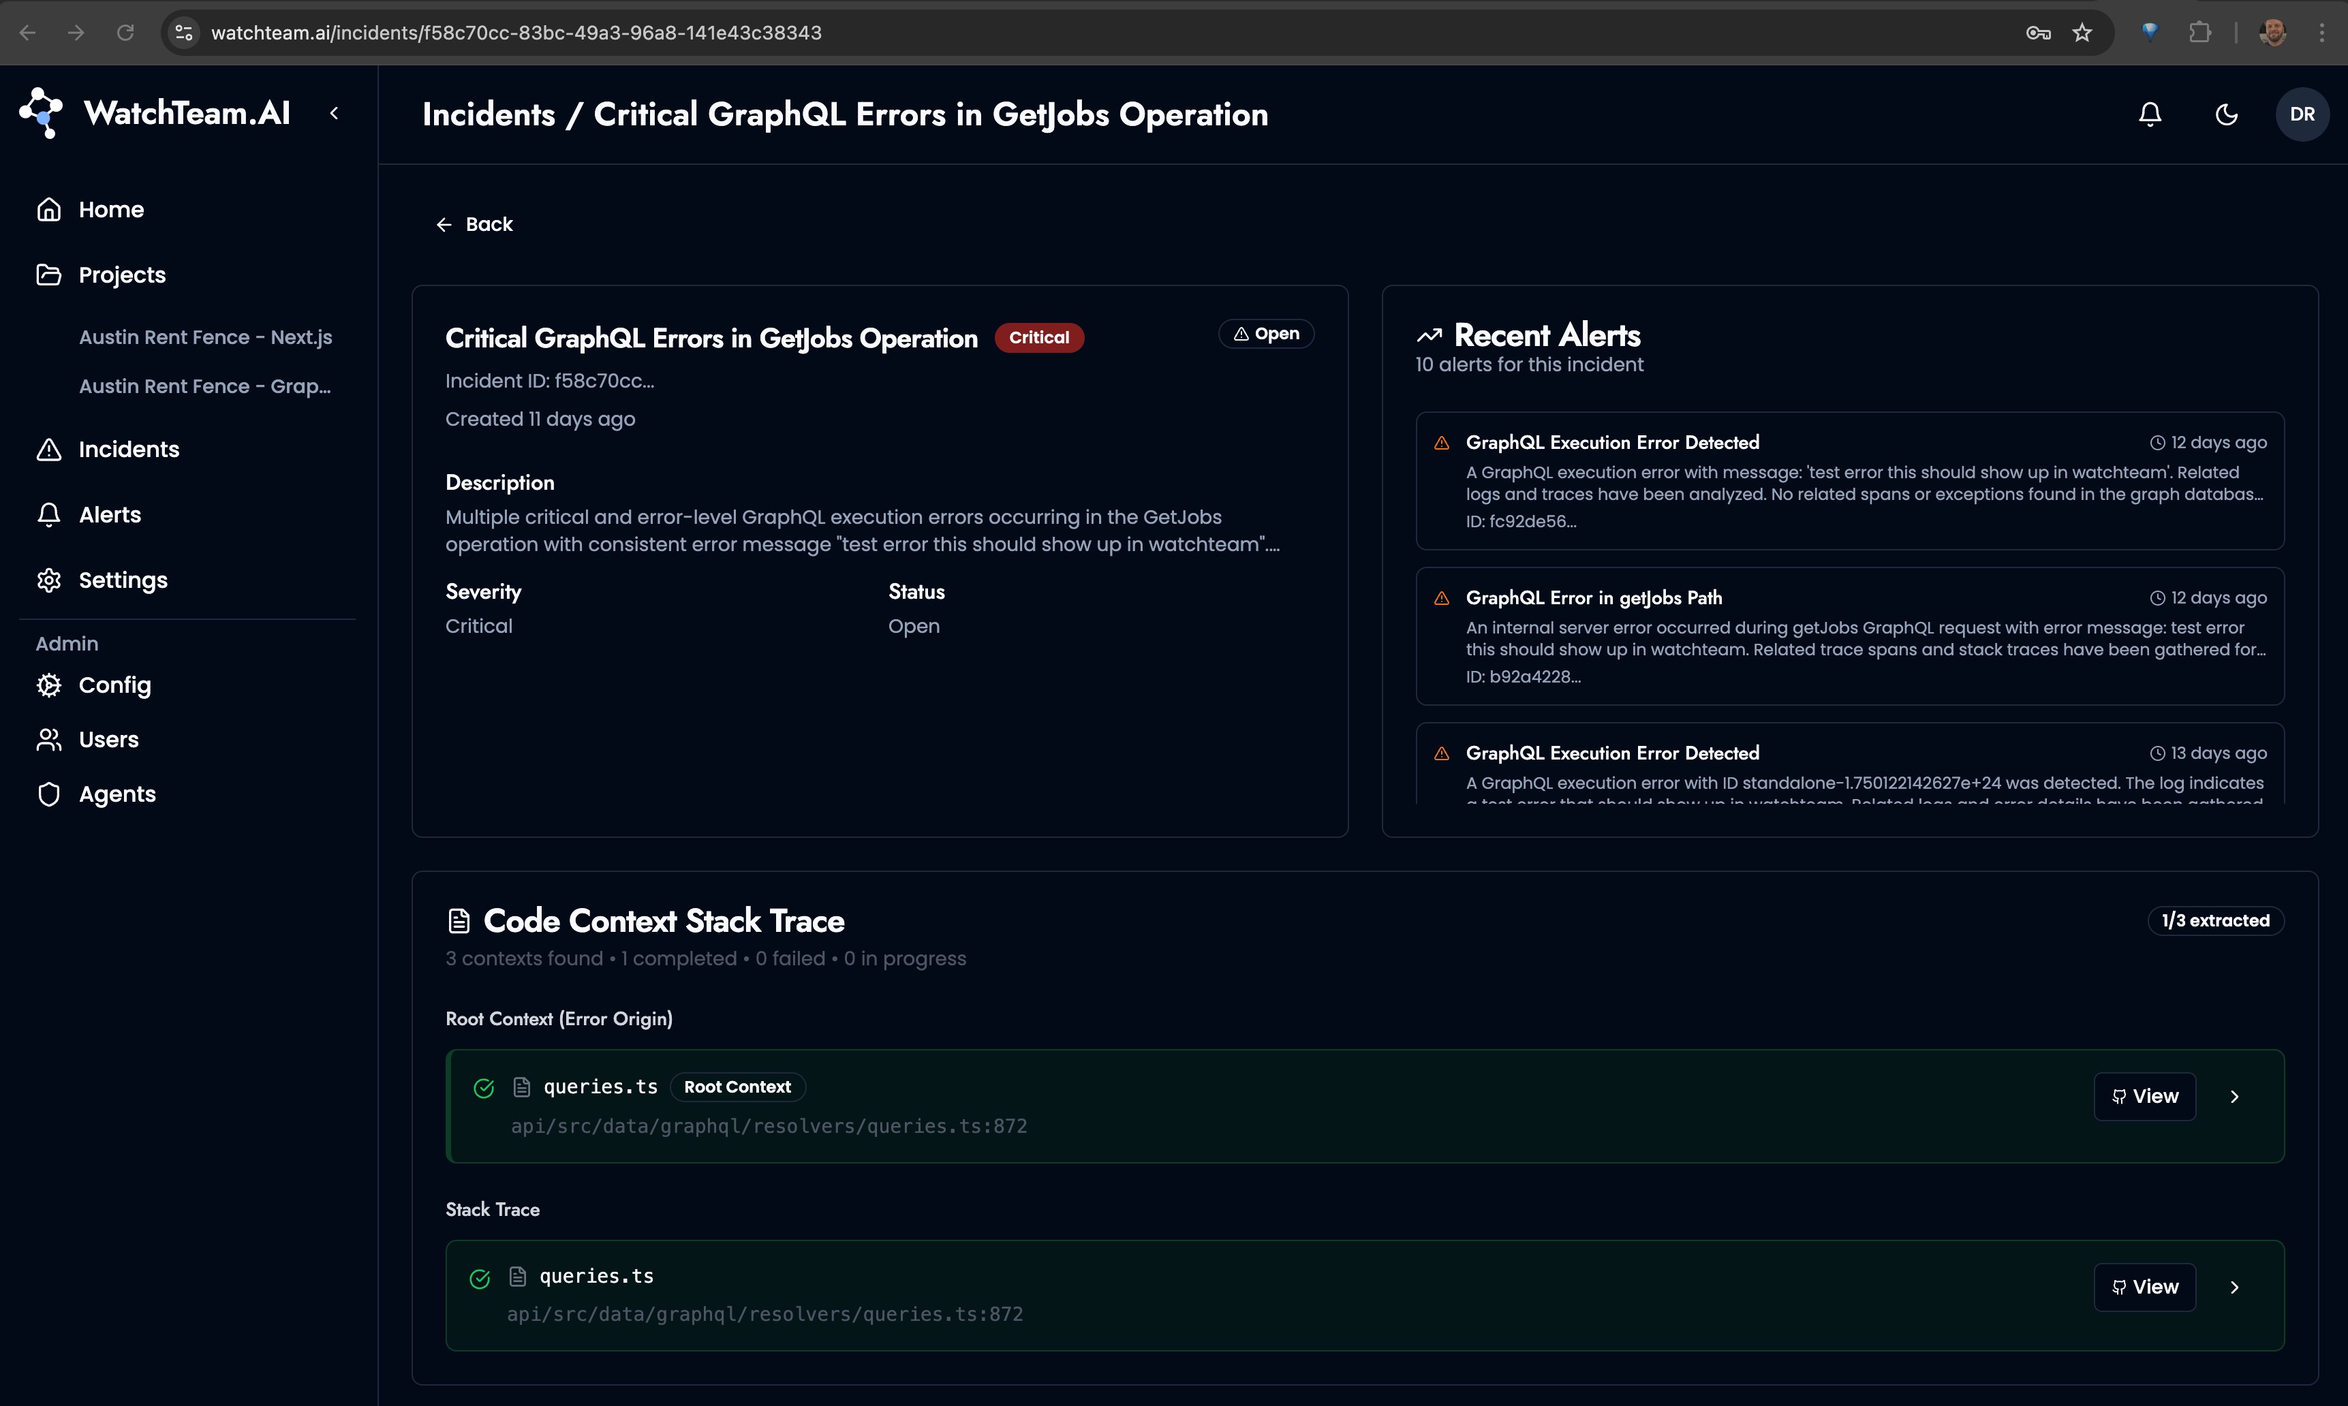Expand the Stack Trace queries.ts row

(x=2234, y=1287)
